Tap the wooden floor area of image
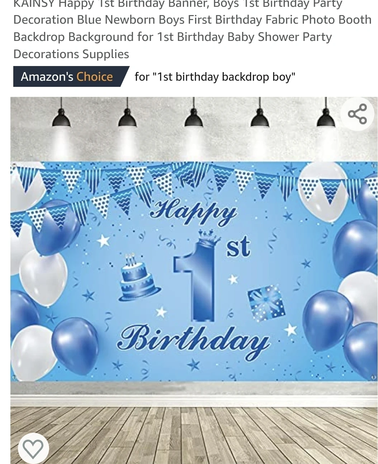 point(194,435)
